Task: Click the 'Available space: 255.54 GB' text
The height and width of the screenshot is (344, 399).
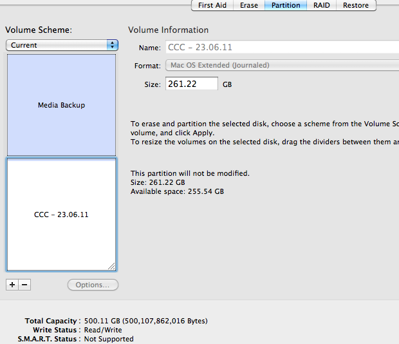Action: (177, 191)
